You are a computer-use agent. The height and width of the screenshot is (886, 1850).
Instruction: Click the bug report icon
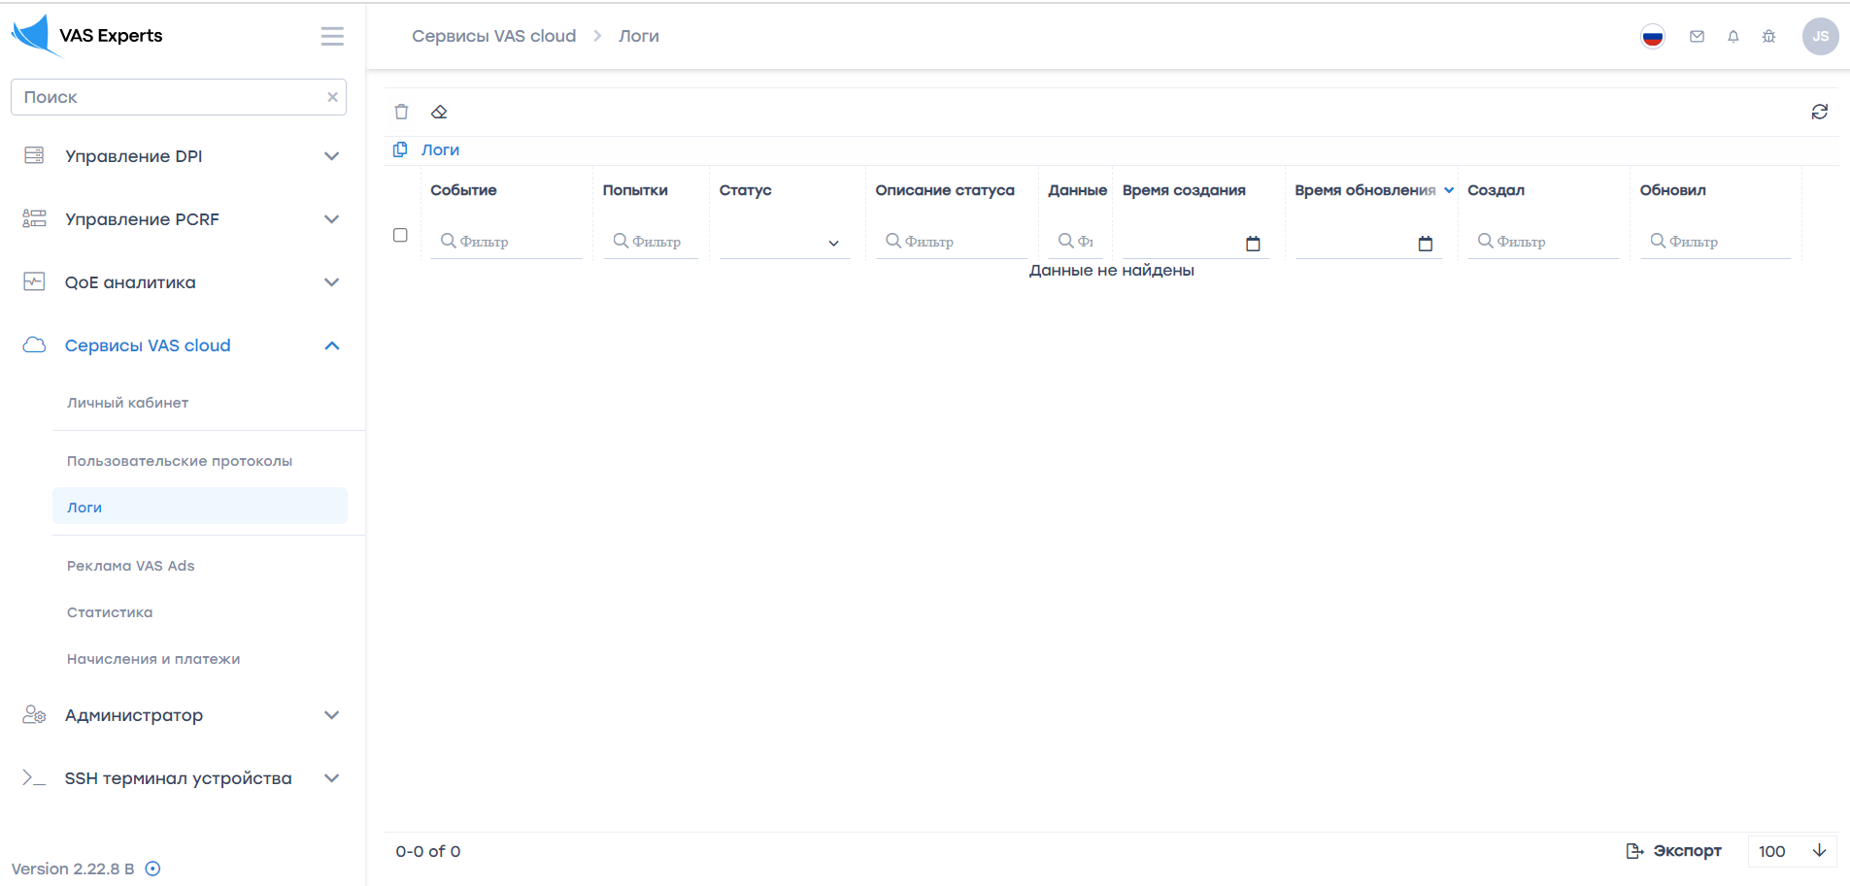1768,37
